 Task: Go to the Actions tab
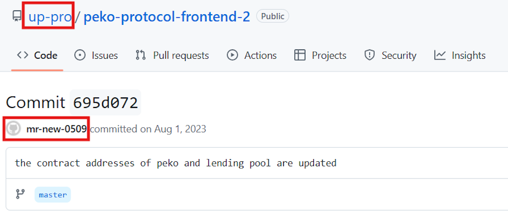tap(260, 55)
